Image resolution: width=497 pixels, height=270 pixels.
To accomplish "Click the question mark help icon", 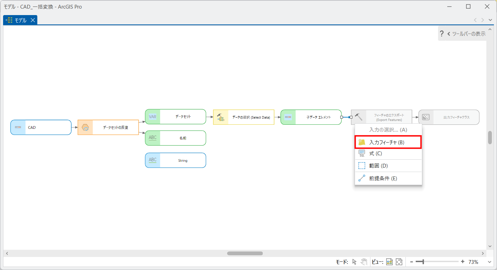I will point(442,34).
